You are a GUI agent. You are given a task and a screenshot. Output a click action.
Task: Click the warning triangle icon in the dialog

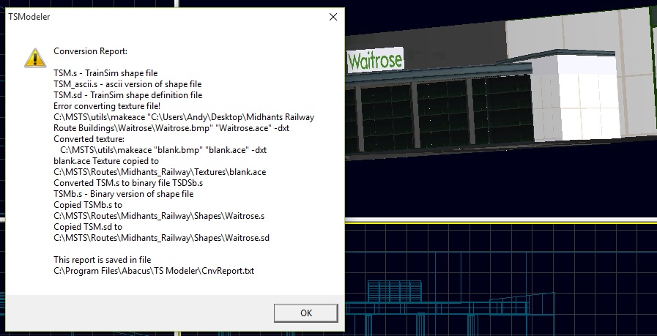click(x=35, y=57)
